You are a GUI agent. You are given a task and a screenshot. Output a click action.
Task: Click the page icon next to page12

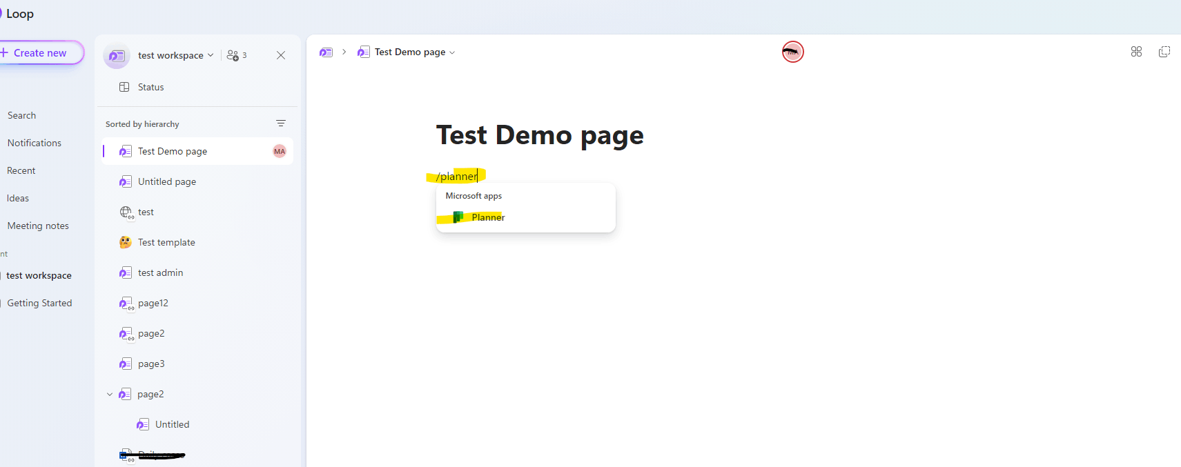click(126, 304)
